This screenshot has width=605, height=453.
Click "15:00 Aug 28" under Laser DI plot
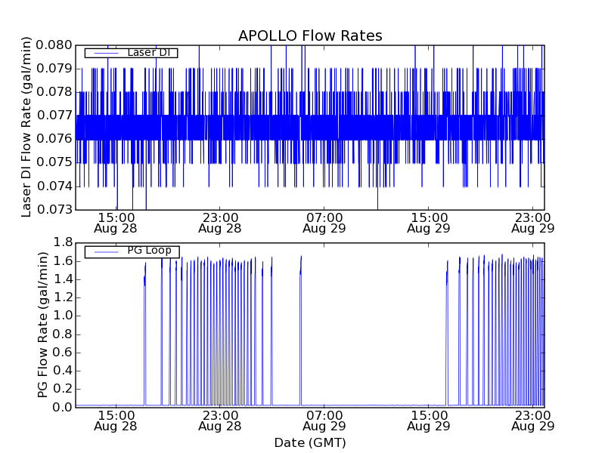[x=116, y=223]
